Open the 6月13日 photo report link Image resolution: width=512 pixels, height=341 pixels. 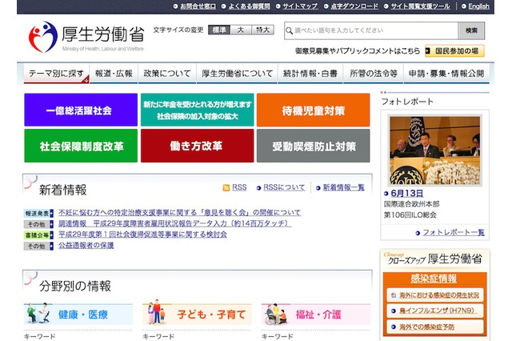407,194
